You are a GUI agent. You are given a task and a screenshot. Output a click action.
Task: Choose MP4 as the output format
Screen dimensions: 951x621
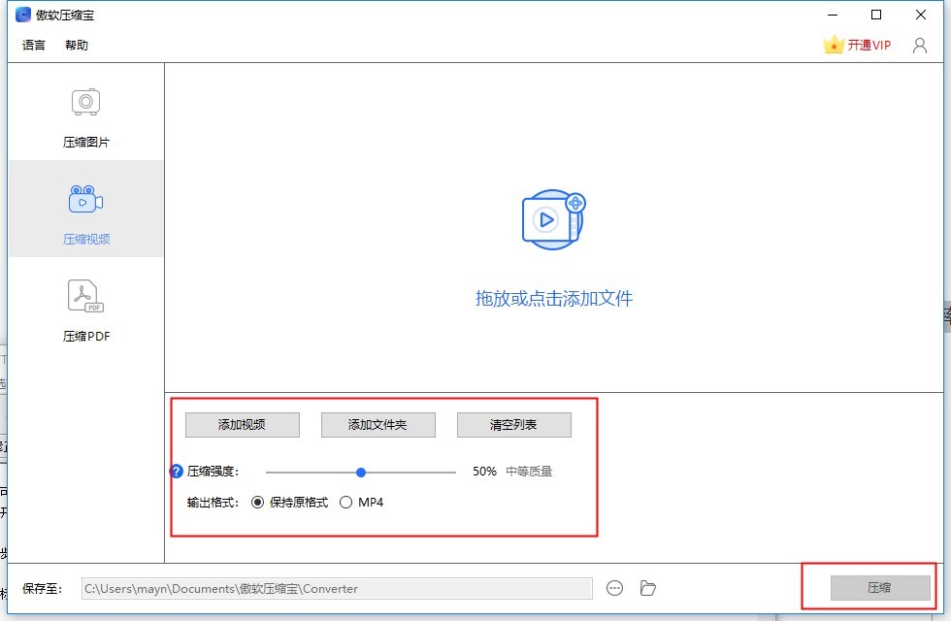(345, 502)
